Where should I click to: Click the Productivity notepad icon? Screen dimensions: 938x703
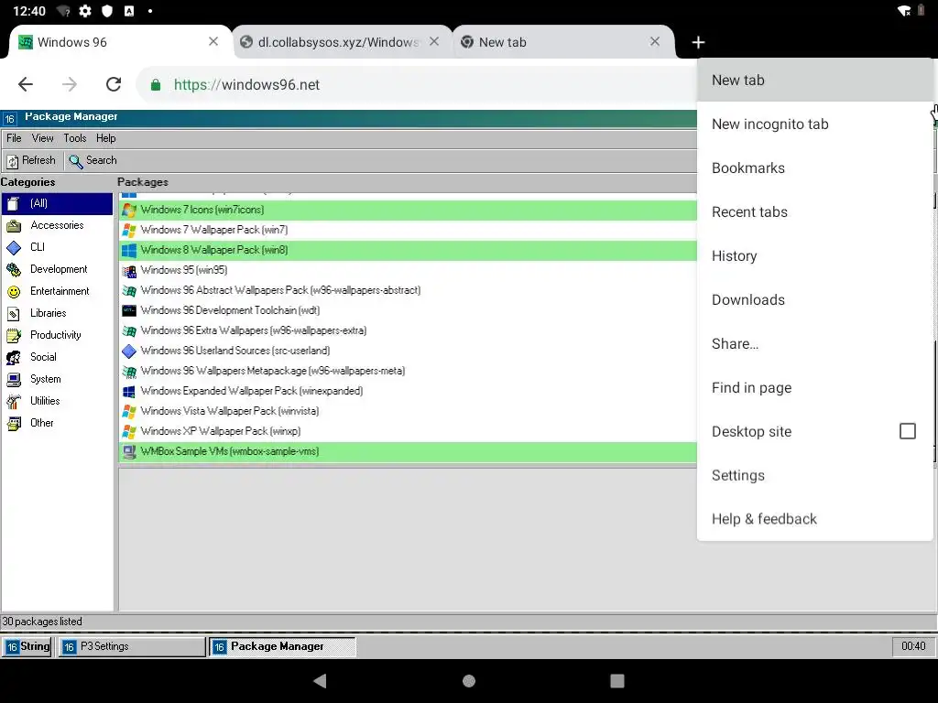tap(13, 335)
